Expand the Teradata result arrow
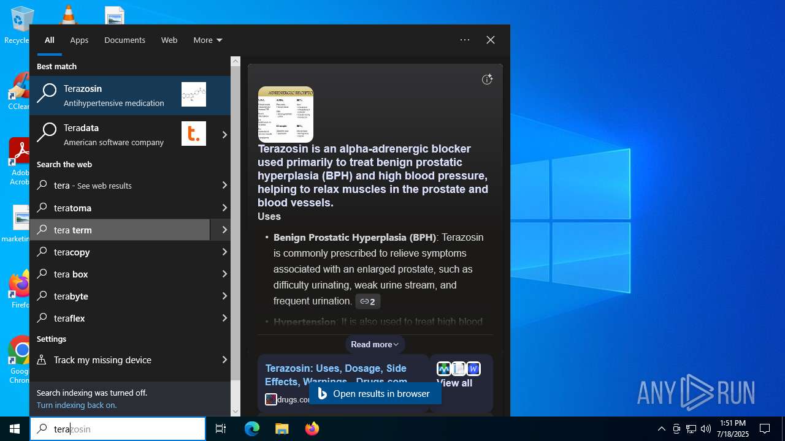Image resolution: width=785 pixels, height=441 pixels. (x=224, y=135)
